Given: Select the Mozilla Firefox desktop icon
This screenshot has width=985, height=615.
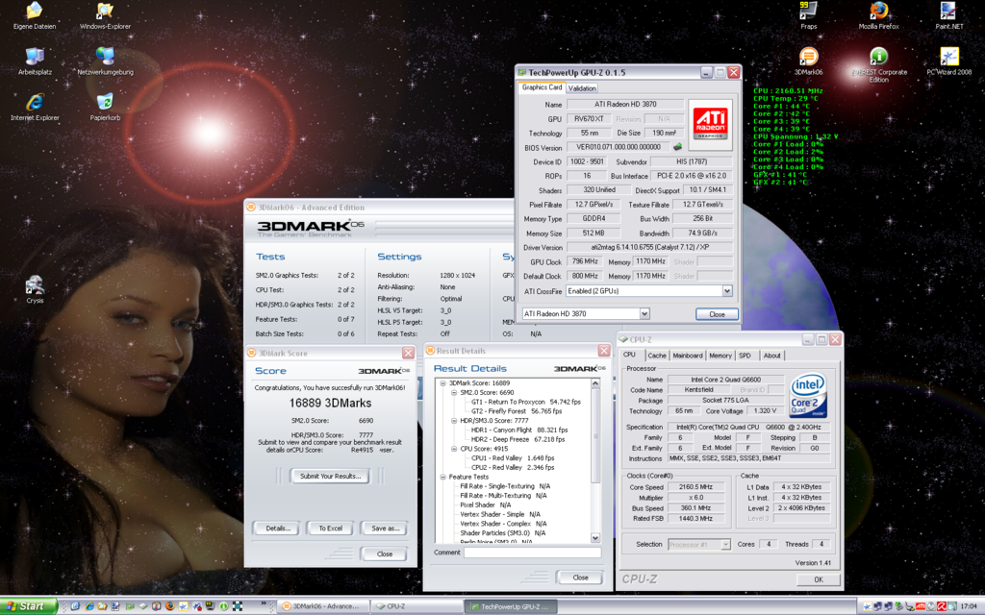Looking at the screenshot, I should 879,15.
